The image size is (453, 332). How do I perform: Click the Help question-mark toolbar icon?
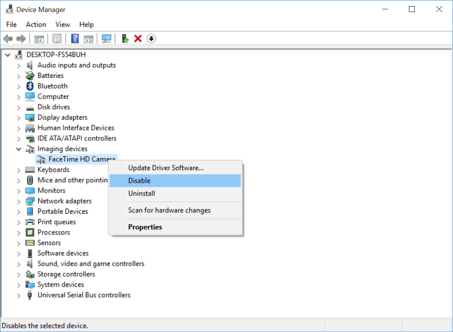pos(75,39)
